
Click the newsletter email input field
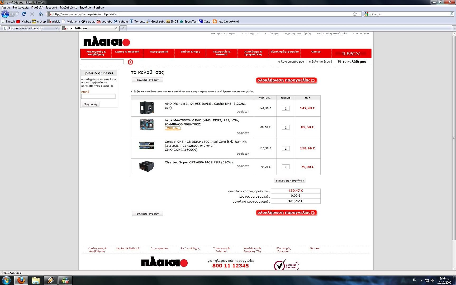98,97
